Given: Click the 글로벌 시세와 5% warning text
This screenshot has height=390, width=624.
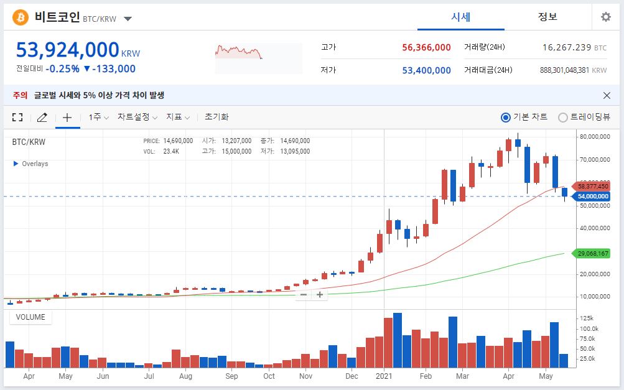Looking at the screenshot, I should (x=99, y=96).
